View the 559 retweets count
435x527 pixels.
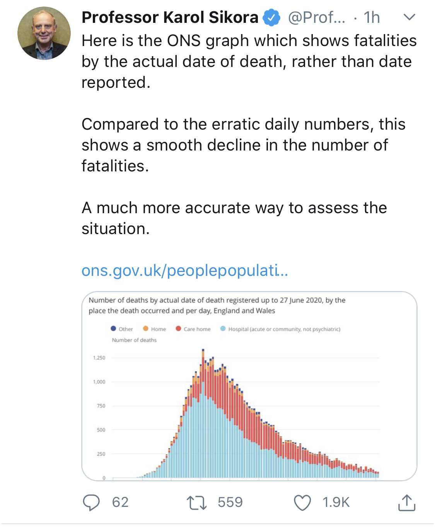tap(230, 502)
